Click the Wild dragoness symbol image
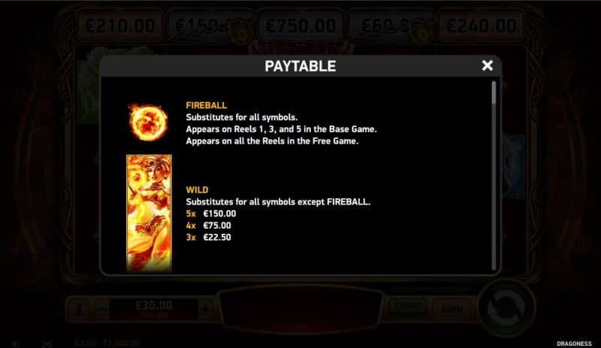 (x=149, y=213)
